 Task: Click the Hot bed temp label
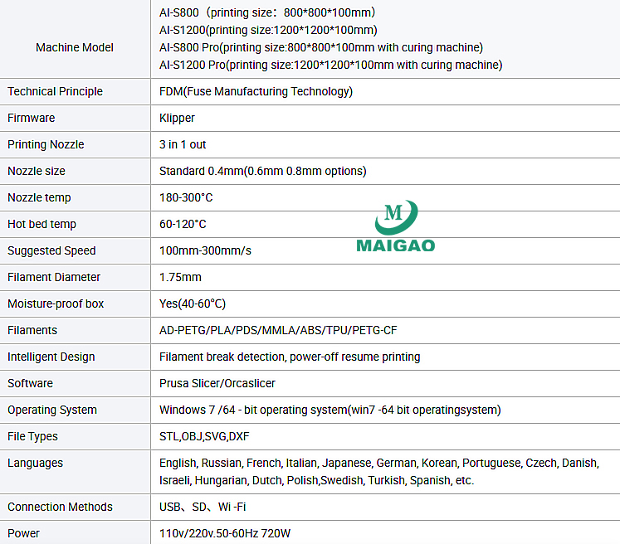pyautogui.click(x=41, y=224)
